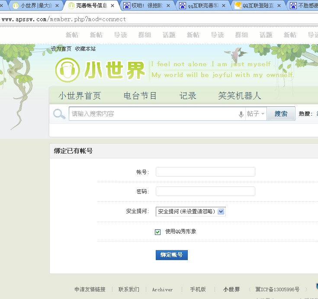Click the browser address bar URL

tap(64, 19)
